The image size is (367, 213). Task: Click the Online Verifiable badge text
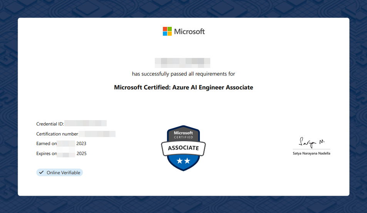64,173
